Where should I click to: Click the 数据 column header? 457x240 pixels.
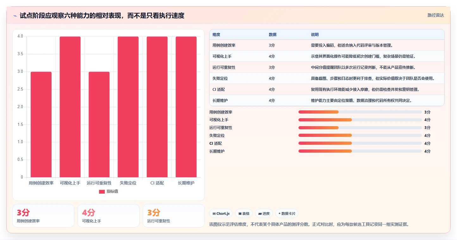(273, 35)
